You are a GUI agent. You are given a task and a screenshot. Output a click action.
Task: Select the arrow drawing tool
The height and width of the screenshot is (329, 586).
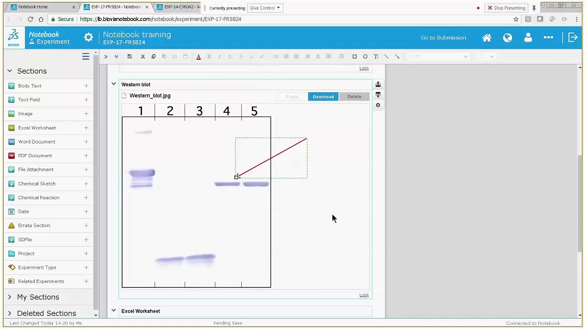click(397, 57)
